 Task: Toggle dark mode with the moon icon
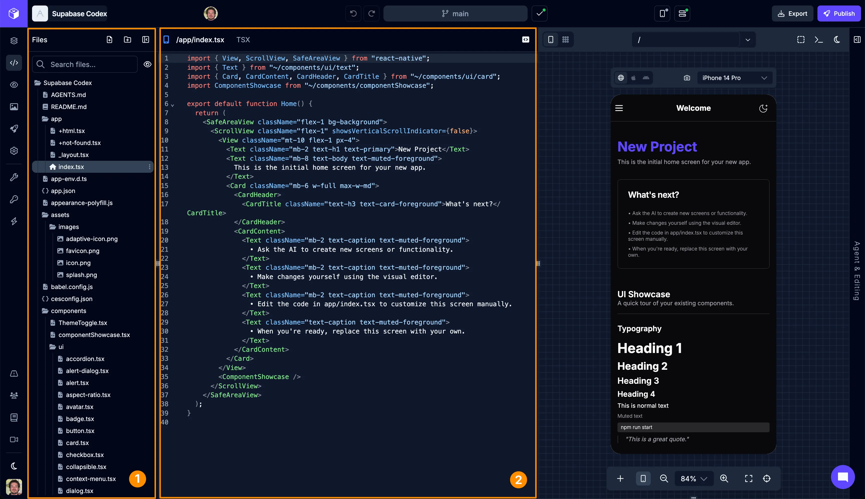tap(836, 39)
